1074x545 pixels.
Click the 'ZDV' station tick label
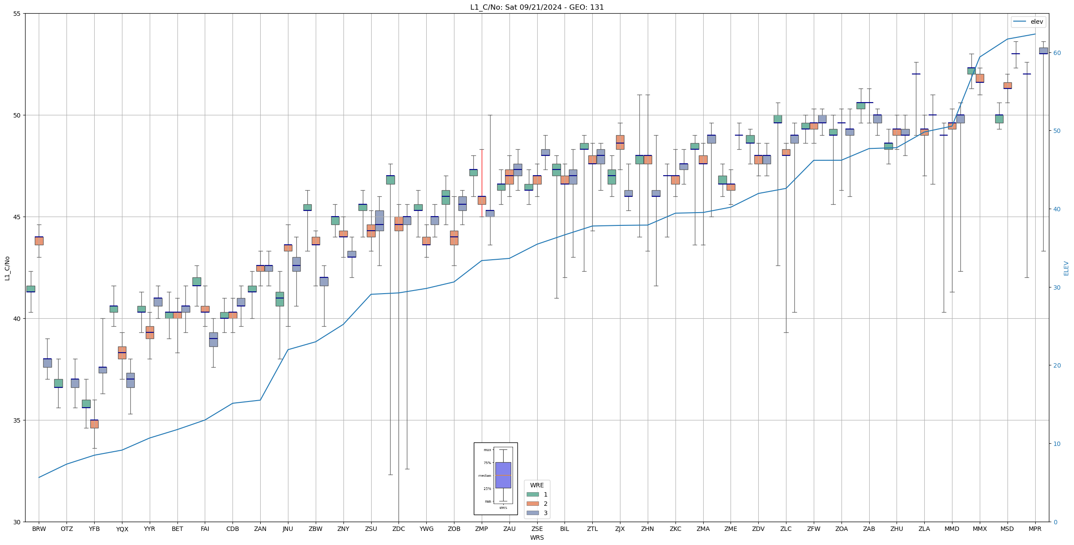pyautogui.click(x=758, y=529)
